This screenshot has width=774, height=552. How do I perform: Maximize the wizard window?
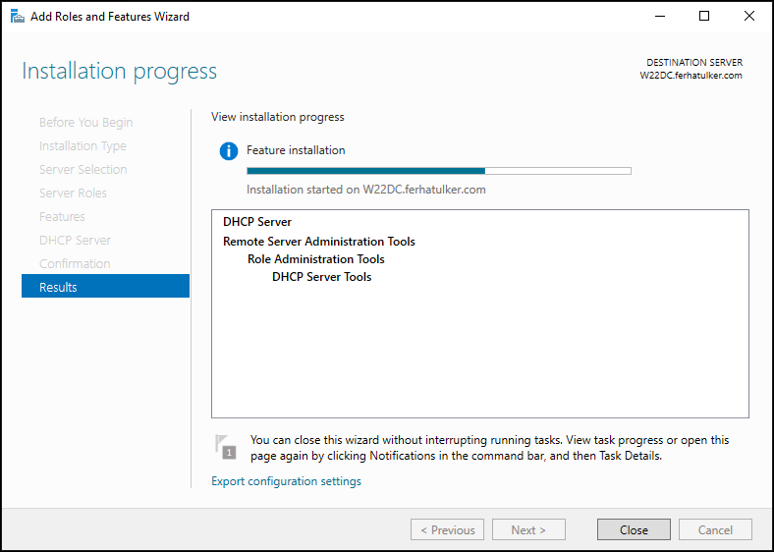tap(704, 17)
